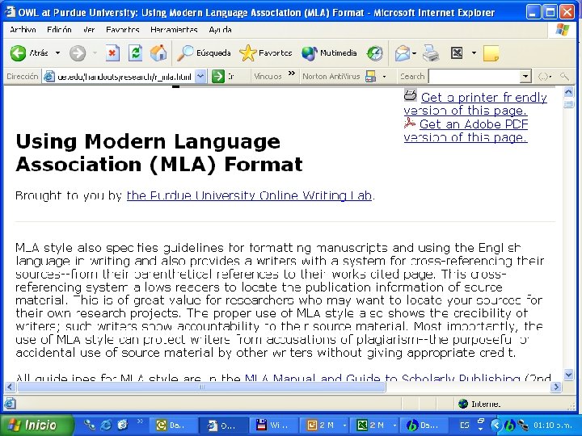Expand the Search box dropdown arrow

click(x=525, y=77)
